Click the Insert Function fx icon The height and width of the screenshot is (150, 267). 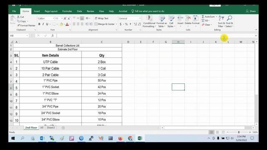53,35
